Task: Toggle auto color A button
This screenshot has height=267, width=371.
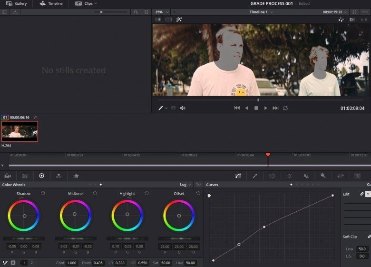Action: pyautogui.click(x=13, y=263)
